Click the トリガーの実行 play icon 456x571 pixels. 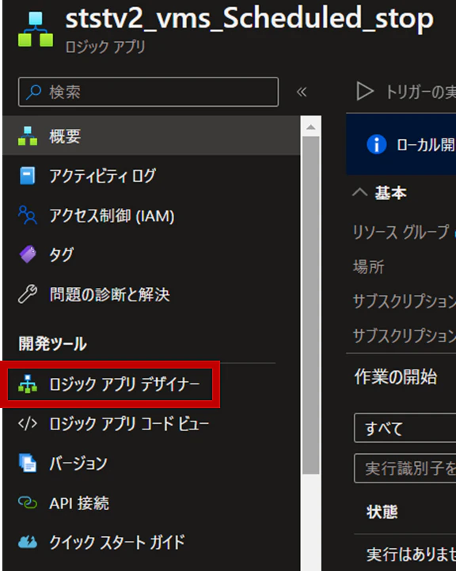point(365,91)
